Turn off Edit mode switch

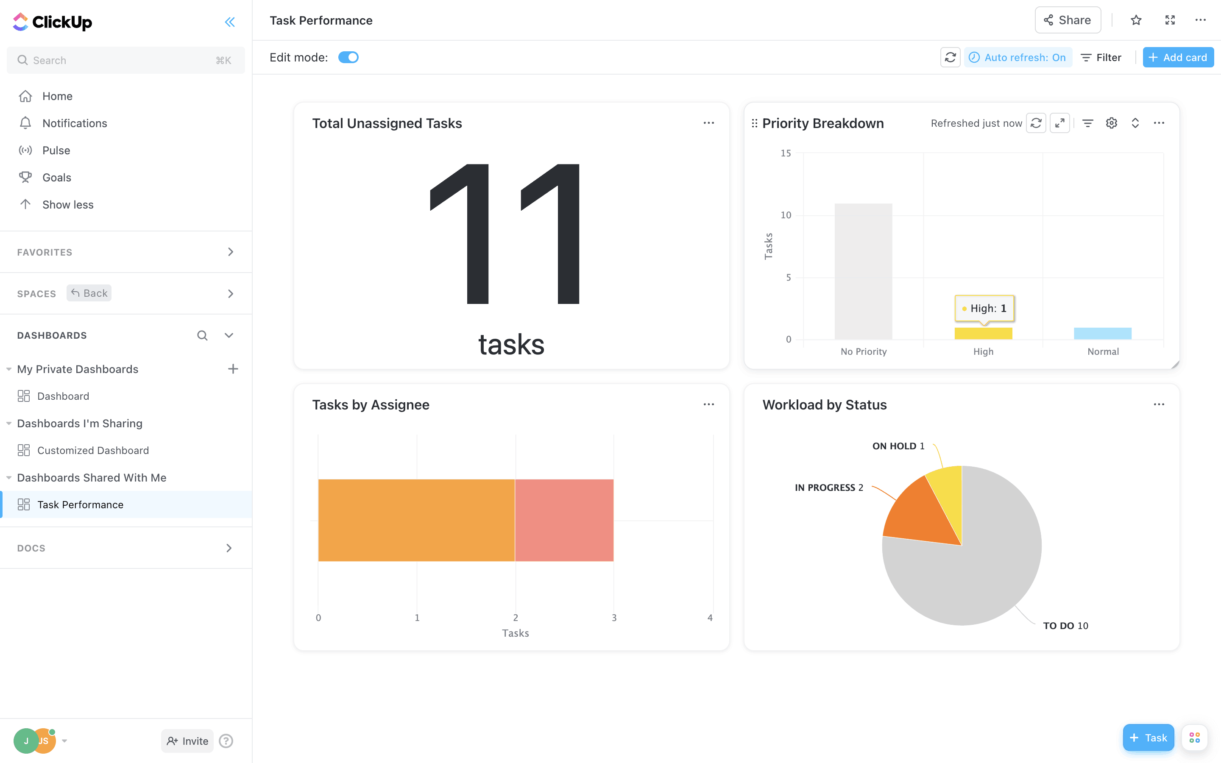point(348,58)
